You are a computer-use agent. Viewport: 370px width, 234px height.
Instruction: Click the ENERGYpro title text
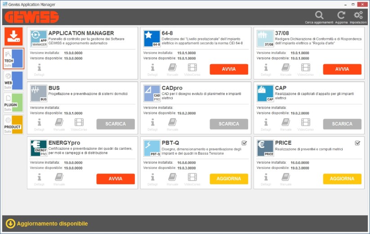tap(64, 143)
